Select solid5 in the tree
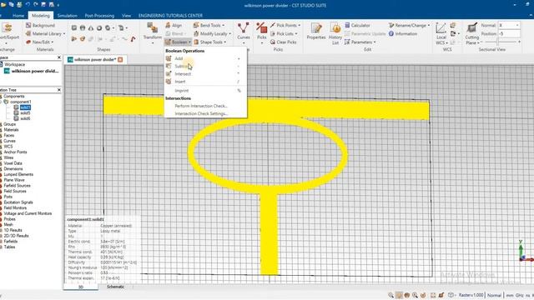This screenshot has height=300, width=534. [25, 113]
